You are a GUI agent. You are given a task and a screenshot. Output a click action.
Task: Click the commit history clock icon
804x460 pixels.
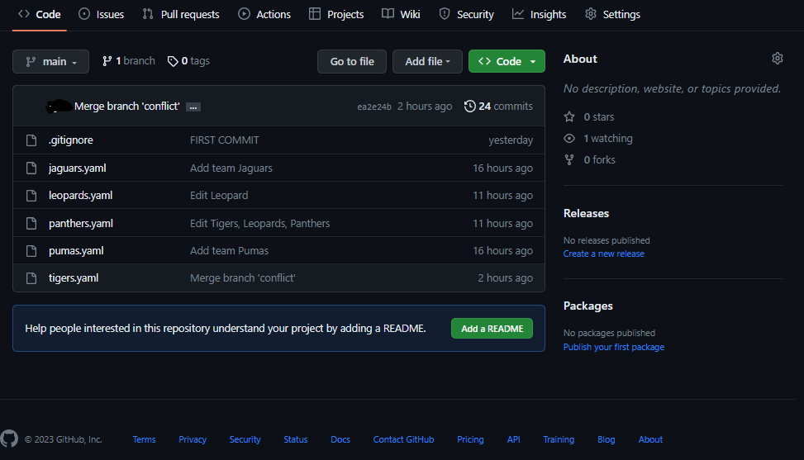pyautogui.click(x=469, y=106)
